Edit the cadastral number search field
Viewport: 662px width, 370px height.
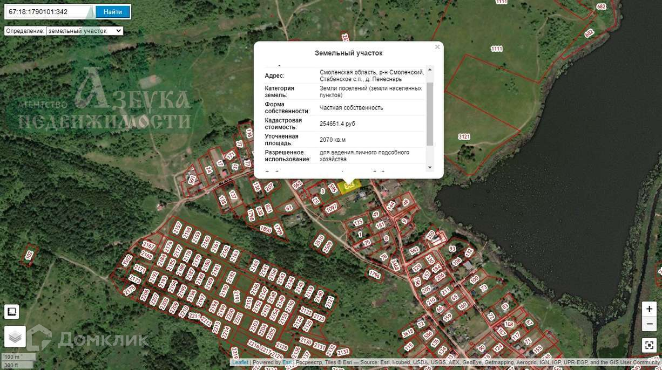49,11
